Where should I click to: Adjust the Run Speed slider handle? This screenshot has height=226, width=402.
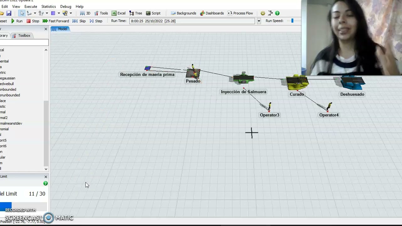(292, 21)
